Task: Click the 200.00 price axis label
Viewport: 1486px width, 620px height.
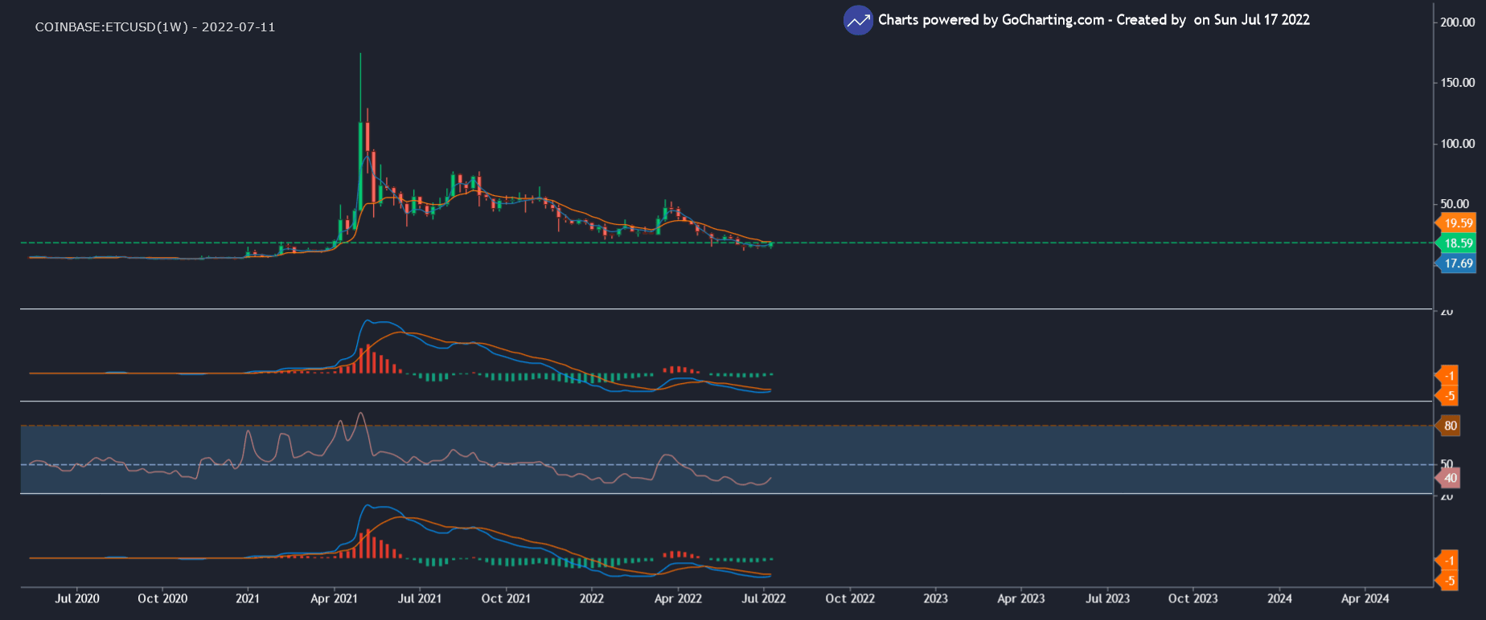Action: point(1457,22)
